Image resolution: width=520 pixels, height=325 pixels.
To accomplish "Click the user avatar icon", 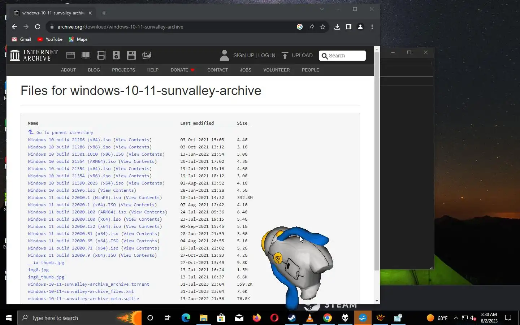I will coord(224,55).
